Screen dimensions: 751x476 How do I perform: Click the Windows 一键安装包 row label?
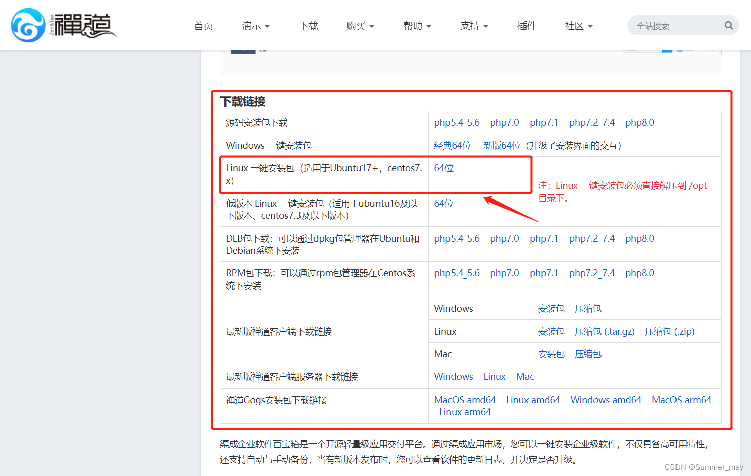pyautogui.click(x=268, y=146)
